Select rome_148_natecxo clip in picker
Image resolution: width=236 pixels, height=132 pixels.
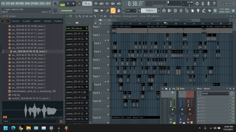point(77,28)
